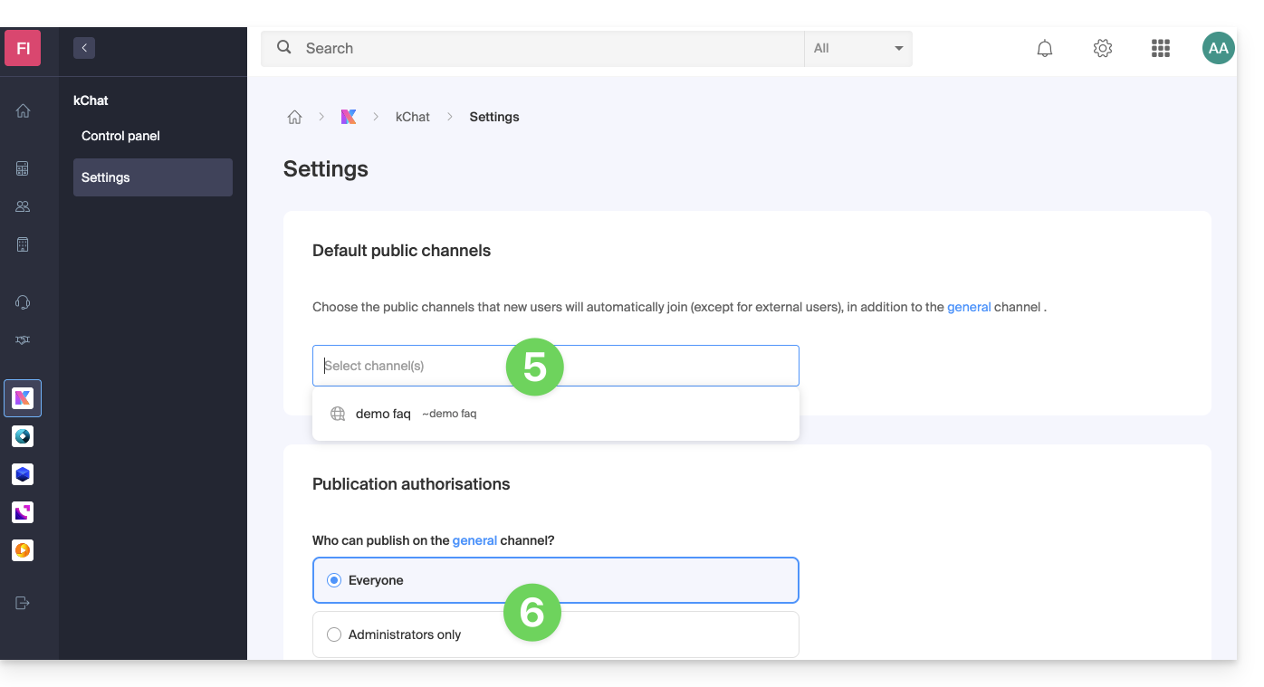Select the Administrators only radio option

coord(334,635)
